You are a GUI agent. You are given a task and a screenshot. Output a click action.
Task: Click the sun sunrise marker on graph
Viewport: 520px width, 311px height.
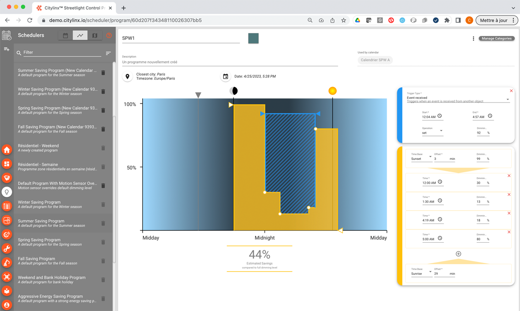click(x=332, y=91)
